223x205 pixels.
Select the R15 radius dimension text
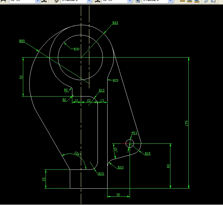pos(148,153)
